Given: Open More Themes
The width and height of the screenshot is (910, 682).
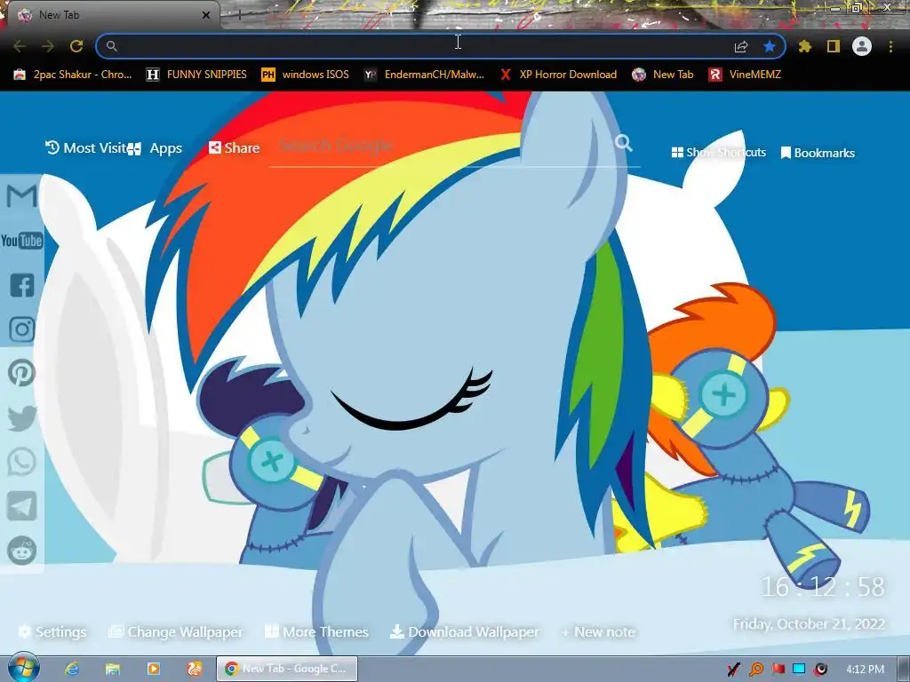Looking at the screenshot, I should click(316, 631).
